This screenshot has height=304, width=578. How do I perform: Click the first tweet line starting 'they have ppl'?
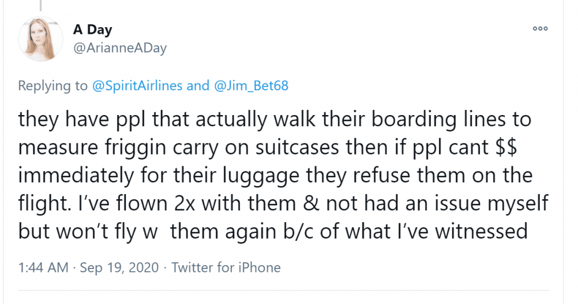(x=275, y=120)
